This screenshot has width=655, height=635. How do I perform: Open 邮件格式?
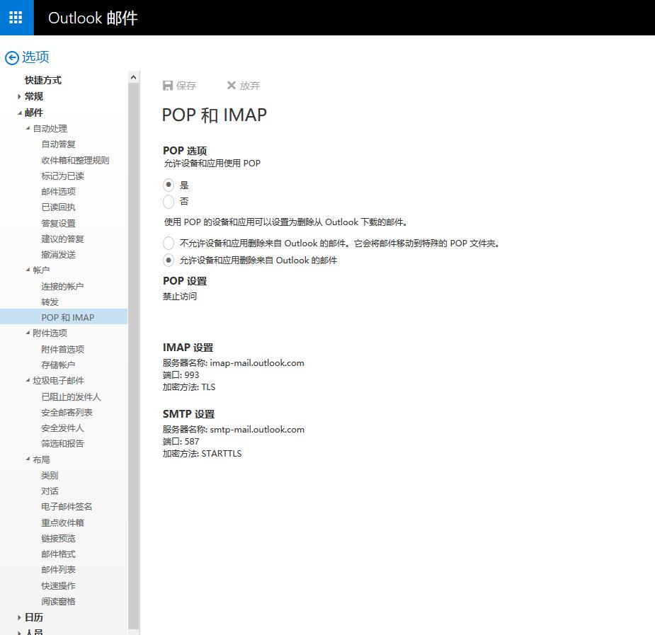[x=59, y=554]
